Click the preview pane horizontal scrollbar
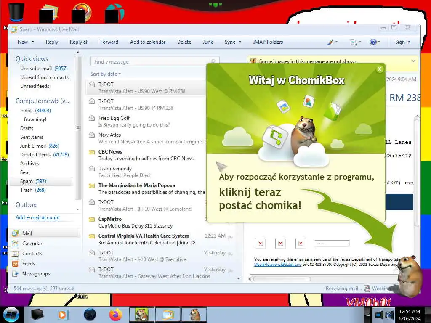The image size is (431, 323). [x=282, y=279]
